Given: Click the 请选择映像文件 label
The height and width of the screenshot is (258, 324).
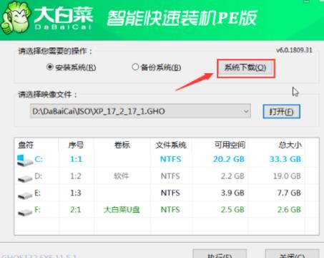Looking at the screenshot, I should (x=48, y=95).
